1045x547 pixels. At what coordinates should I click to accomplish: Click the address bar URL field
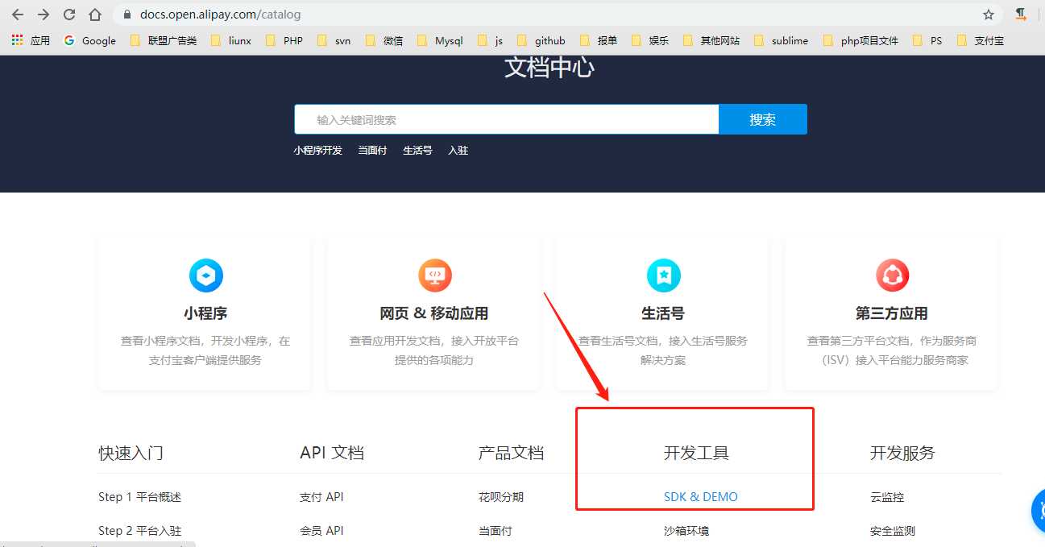[556, 15]
